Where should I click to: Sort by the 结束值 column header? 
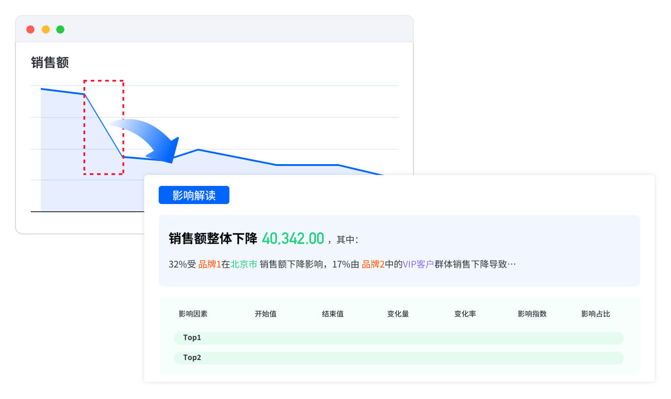coord(332,314)
